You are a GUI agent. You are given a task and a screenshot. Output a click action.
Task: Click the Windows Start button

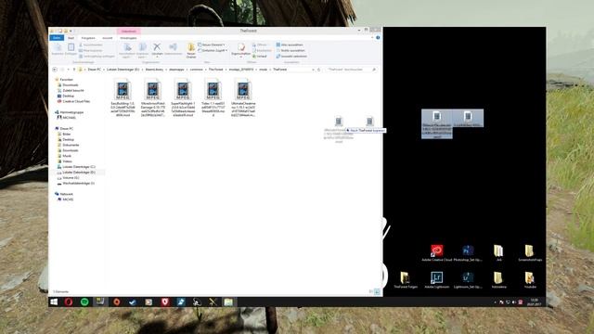[x=54, y=302]
